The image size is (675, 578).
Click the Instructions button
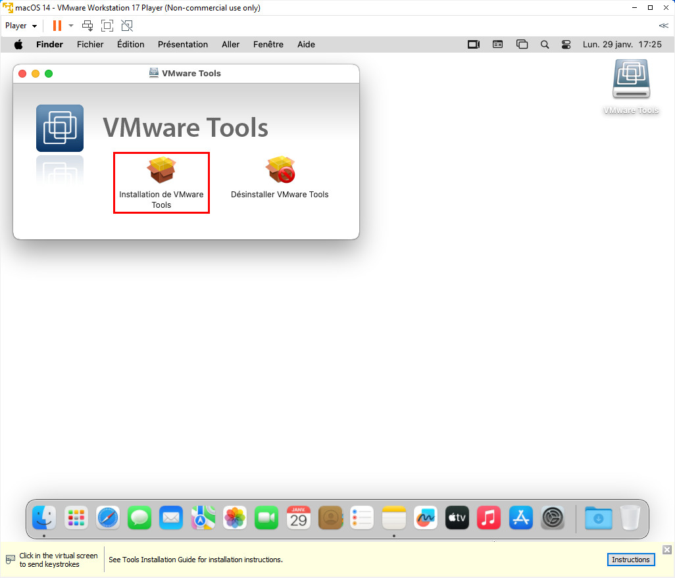point(631,560)
